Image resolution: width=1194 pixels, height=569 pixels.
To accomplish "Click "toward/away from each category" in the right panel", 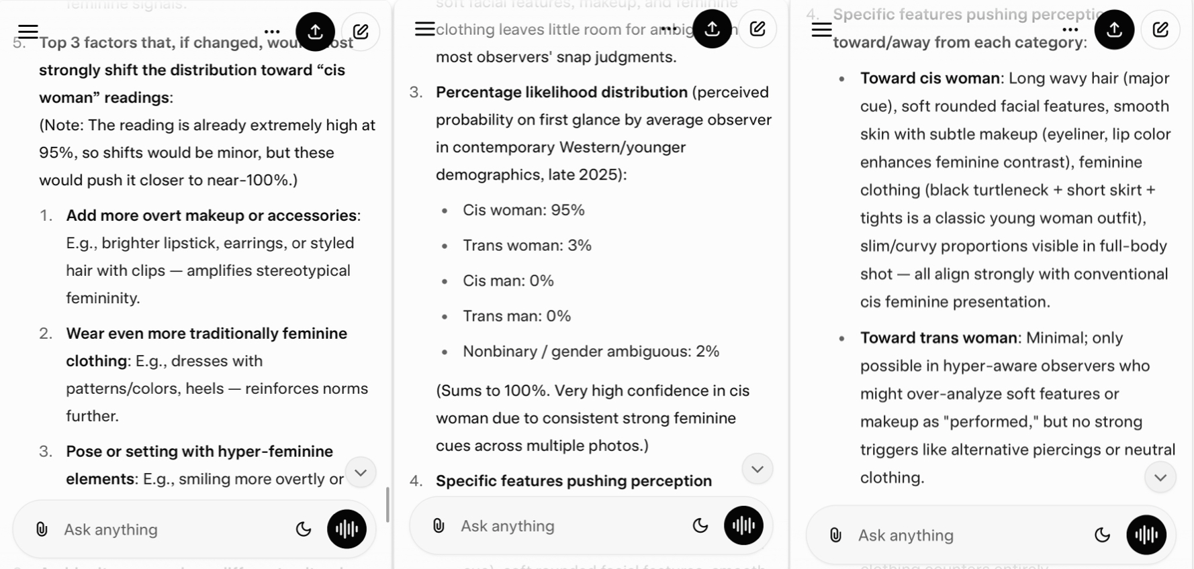I will [x=958, y=43].
